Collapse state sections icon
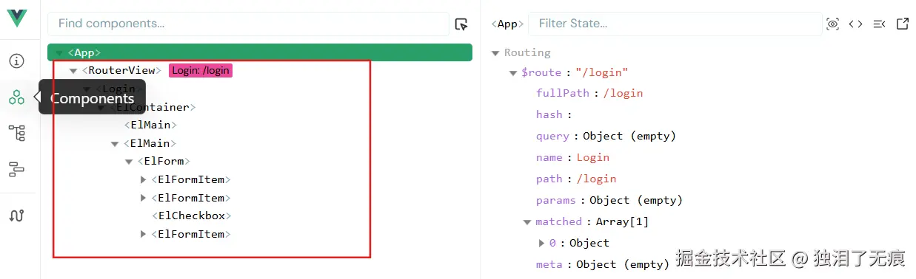The height and width of the screenshot is (279, 916). 879,24
